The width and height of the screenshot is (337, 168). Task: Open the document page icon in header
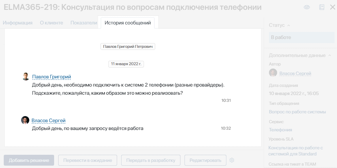322,7
